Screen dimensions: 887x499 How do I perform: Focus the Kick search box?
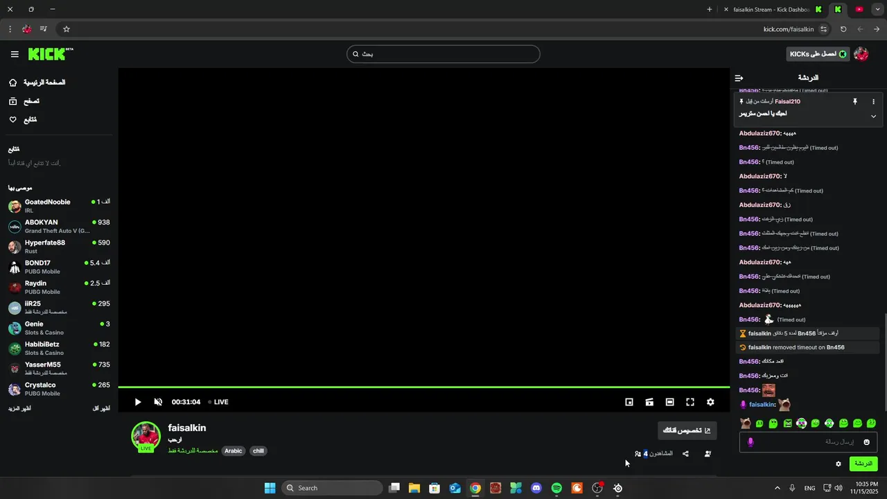click(443, 54)
